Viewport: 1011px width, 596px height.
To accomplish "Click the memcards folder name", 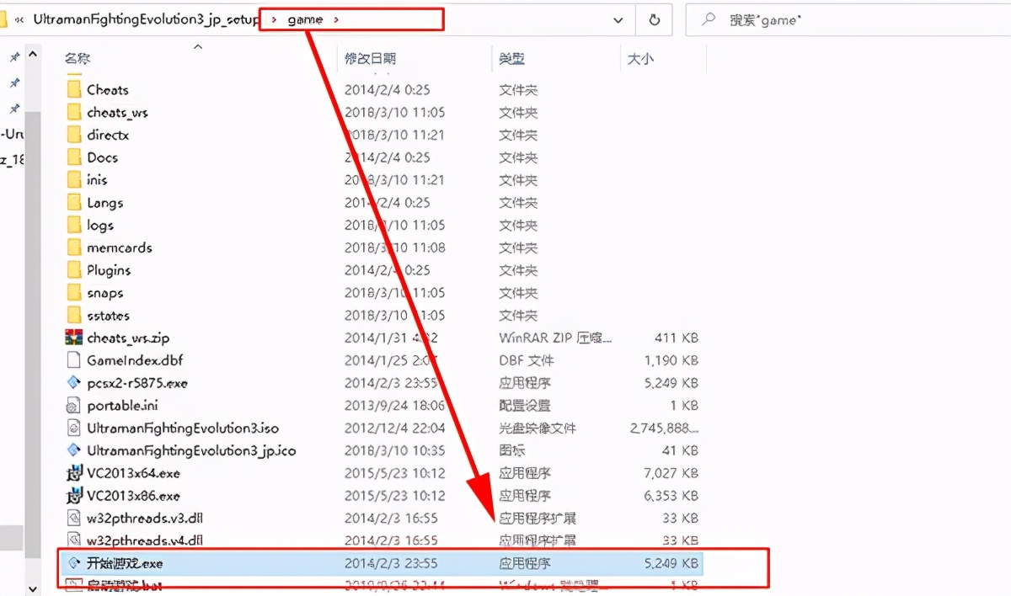I will pos(120,247).
